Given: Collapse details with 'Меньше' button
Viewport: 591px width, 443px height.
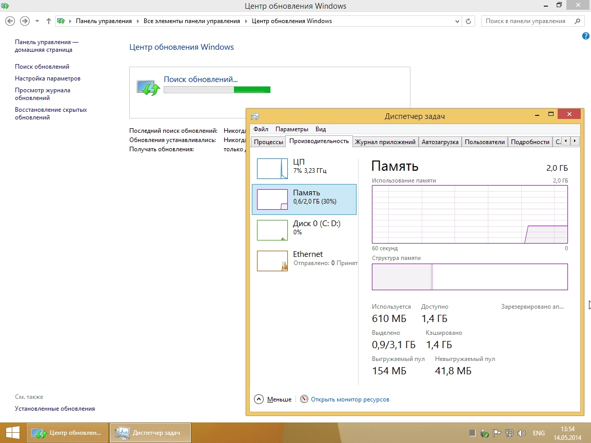Looking at the screenshot, I should 273,399.
